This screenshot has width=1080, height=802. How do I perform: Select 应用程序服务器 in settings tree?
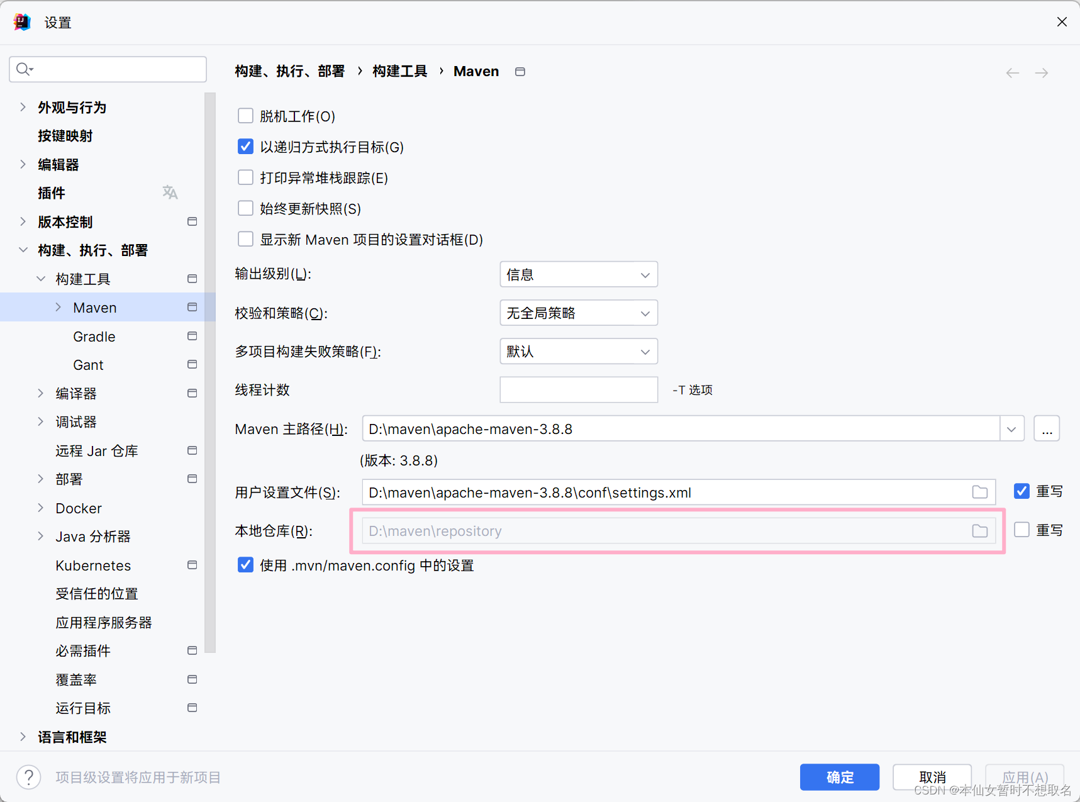point(104,623)
